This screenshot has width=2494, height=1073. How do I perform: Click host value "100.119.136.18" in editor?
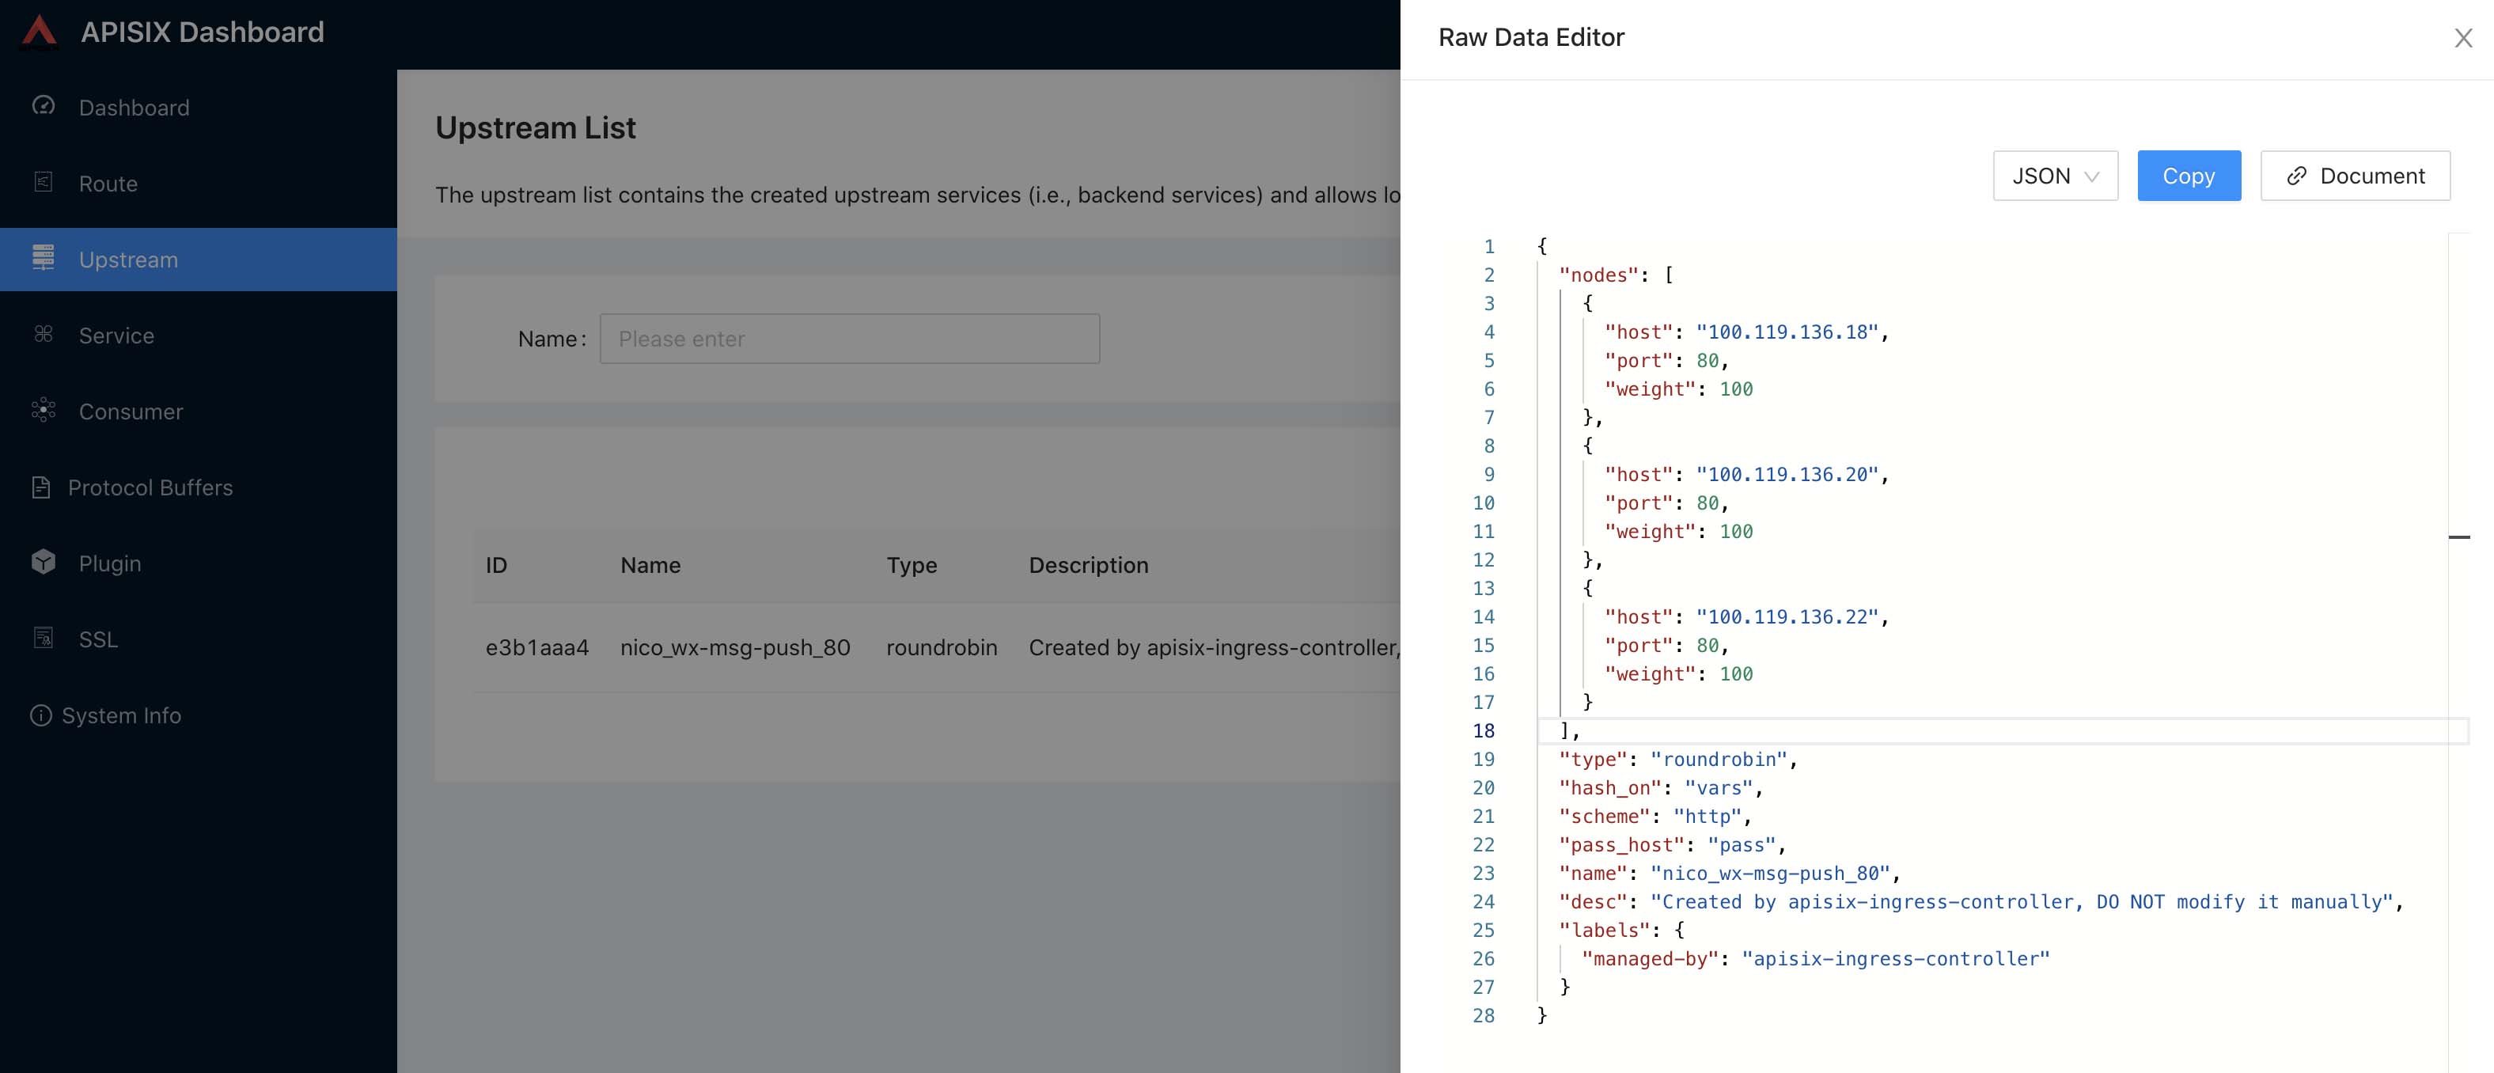(1787, 332)
